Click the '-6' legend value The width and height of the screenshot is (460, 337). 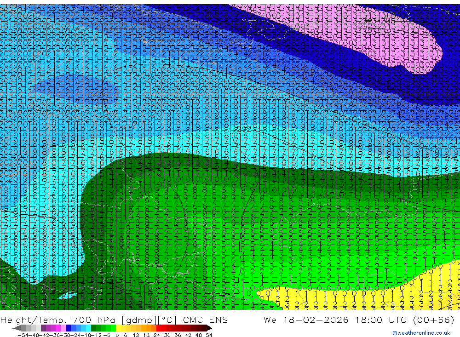107,335
